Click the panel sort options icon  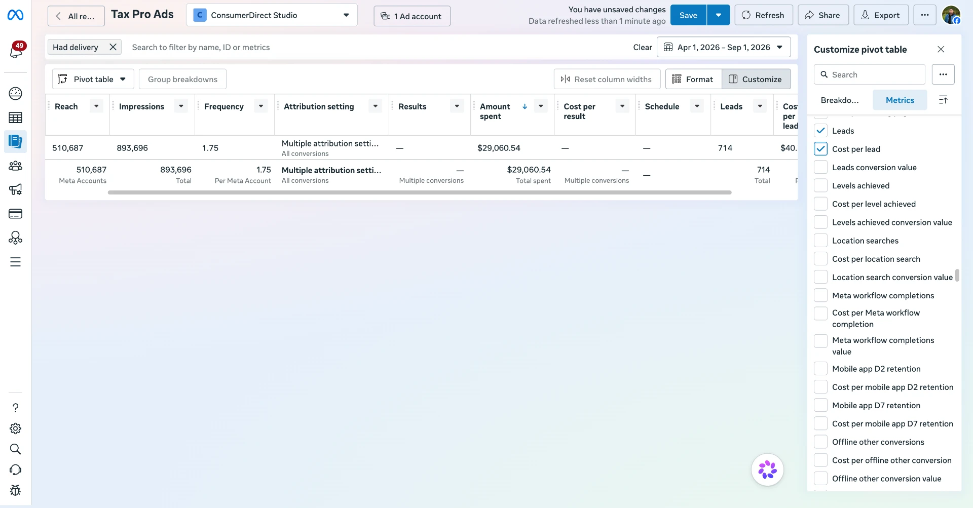coord(943,100)
